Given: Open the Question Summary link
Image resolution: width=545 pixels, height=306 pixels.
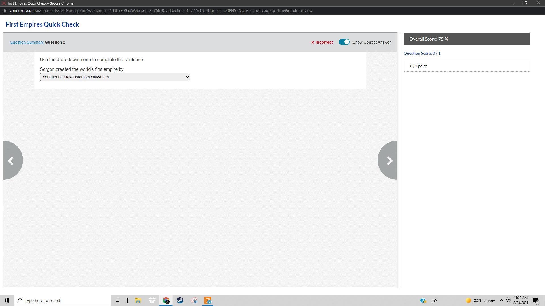Looking at the screenshot, I should pos(26,42).
